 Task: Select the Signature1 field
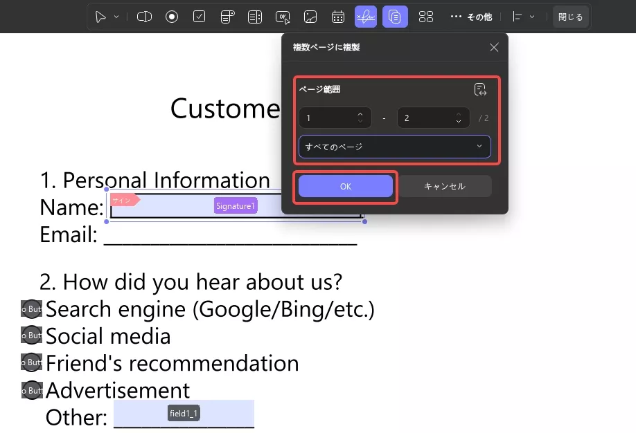coord(236,205)
